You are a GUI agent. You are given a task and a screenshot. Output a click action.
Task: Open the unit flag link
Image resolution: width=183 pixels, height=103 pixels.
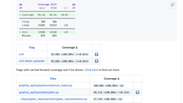[x=21, y=54]
